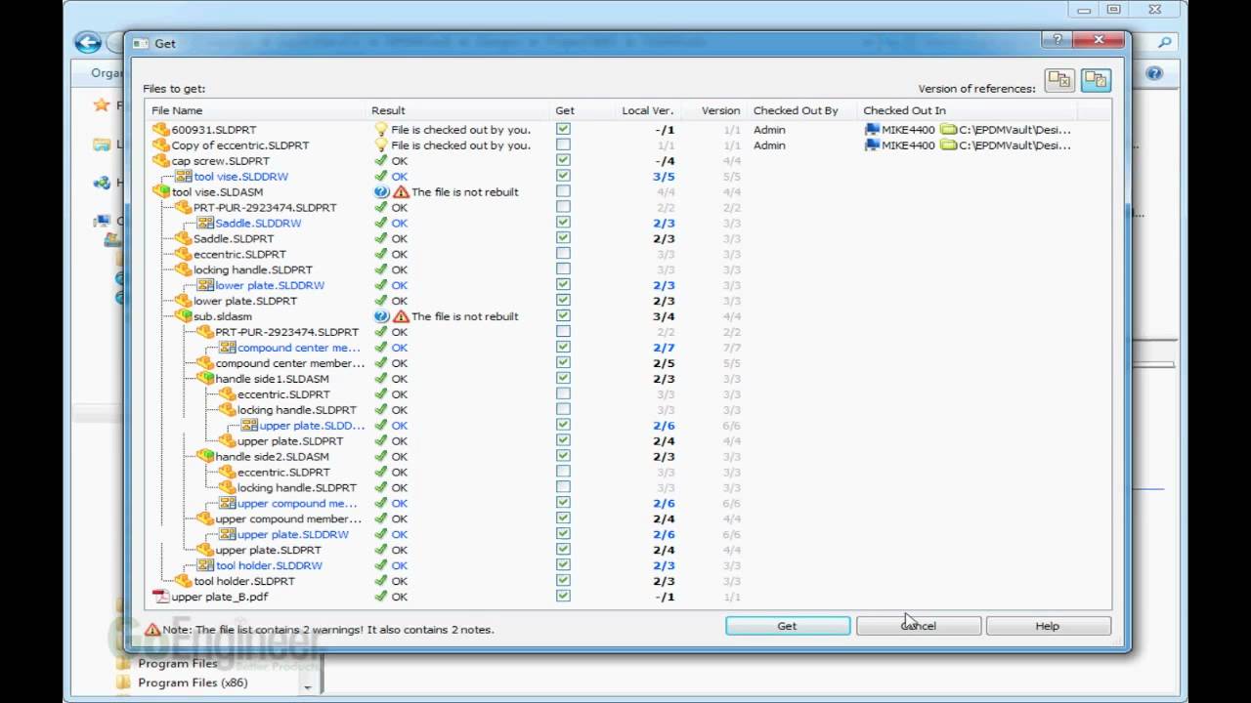Uncheck the Get checkbox for tool holder.SLDPRT

click(563, 581)
